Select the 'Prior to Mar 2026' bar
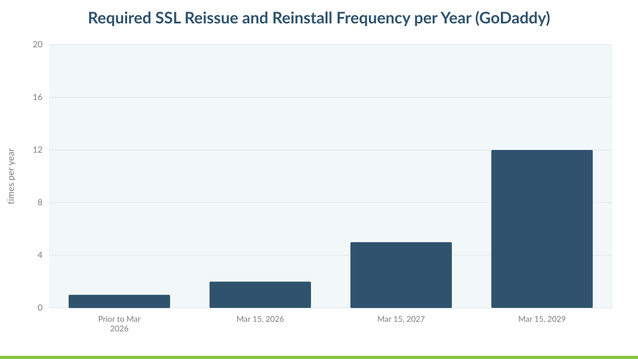This screenshot has width=638, height=359. pyautogui.click(x=119, y=301)
